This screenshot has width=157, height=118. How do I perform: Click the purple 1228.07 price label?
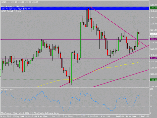pos(153,39)
